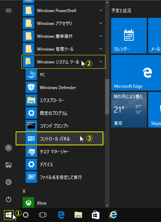Click the scrollbar up arrow
This screenshot has width=161, height=222.
(x=107, y=2)
